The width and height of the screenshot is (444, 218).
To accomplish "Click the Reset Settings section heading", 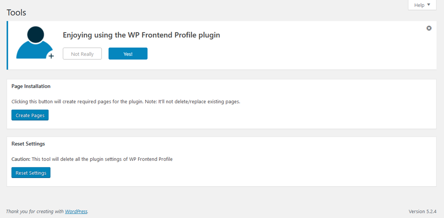I will point(28,144).
